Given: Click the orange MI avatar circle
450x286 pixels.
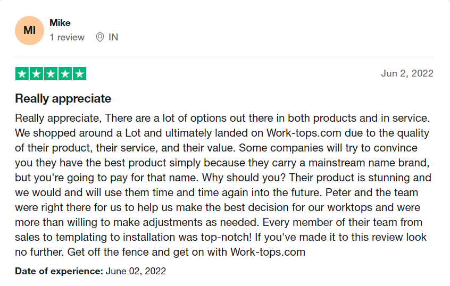Looking at the screenshot, I should tap(30, 30).
